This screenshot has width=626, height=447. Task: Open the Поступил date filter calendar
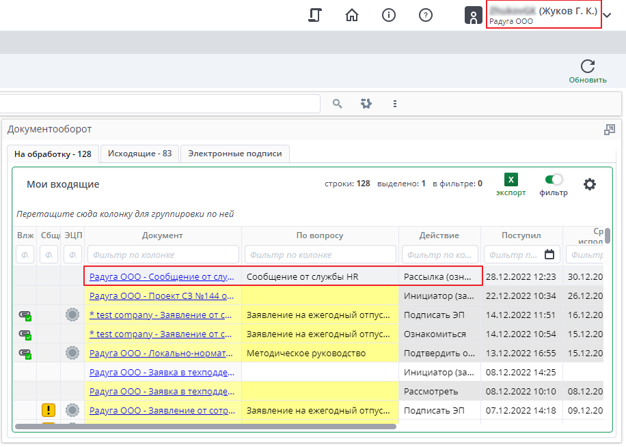click(x=549, y=255)
